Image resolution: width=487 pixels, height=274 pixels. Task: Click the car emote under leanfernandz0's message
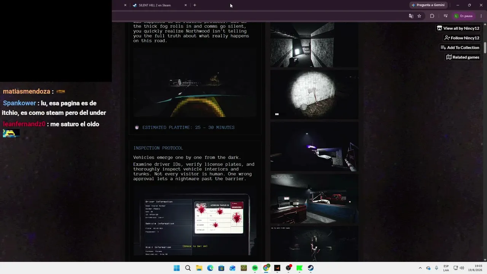11,133
